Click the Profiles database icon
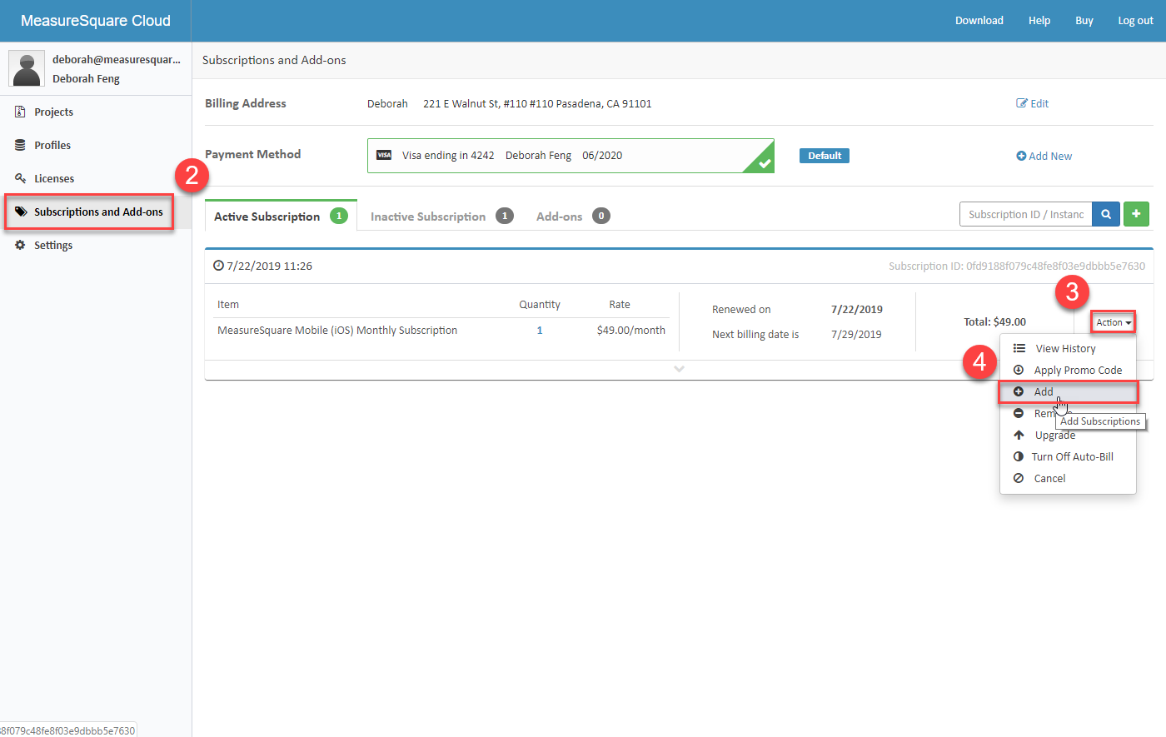 tap(20, 145)
